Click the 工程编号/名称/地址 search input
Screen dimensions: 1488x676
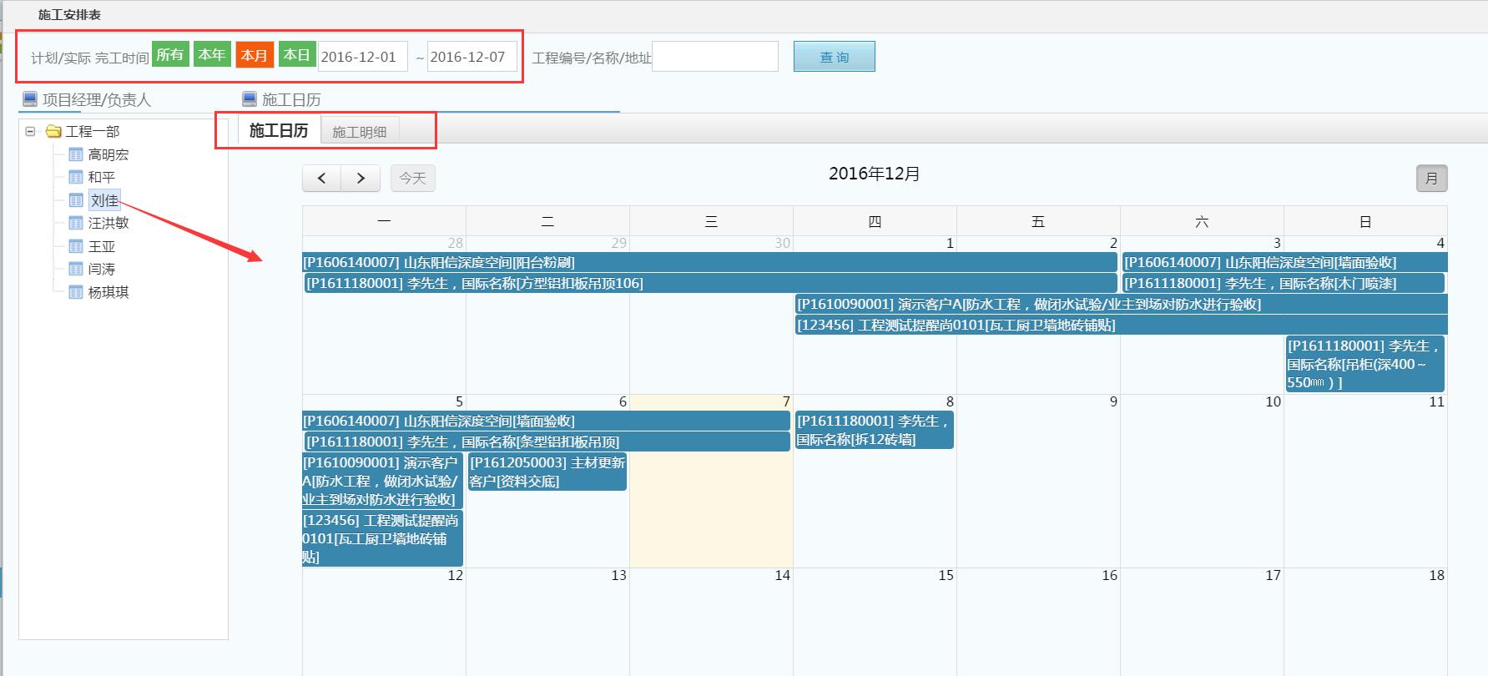[714, 57]
